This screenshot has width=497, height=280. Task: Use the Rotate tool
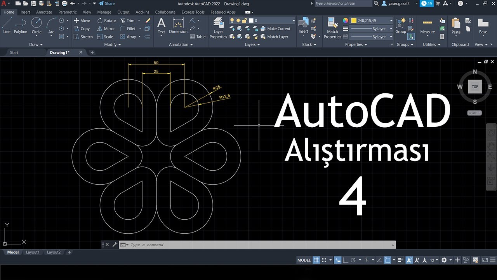(106, 21)
